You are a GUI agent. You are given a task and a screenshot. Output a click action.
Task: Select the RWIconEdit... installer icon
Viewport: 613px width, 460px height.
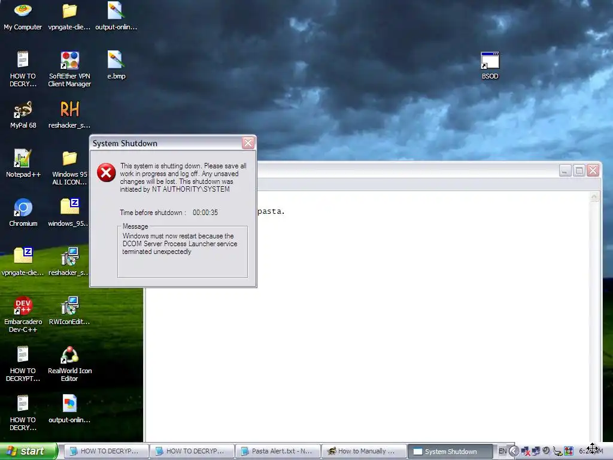pos(69,311)
